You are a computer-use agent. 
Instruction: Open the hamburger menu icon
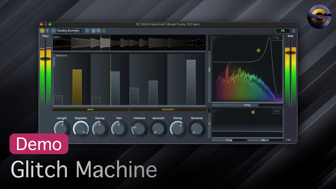(294, 31)
